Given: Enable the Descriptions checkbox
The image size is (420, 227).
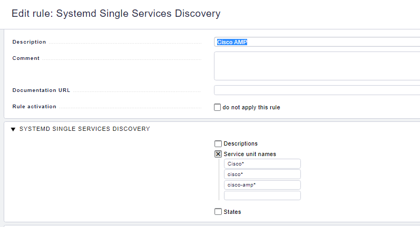Looking at the screenshot, I should click(218, 143).
